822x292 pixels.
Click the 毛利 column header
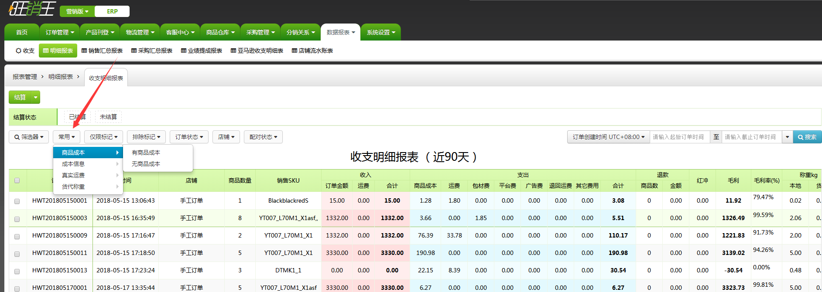[x=733, y=180]
